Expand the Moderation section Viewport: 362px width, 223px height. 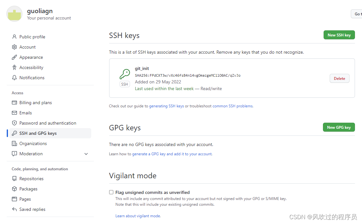(86, 154)
